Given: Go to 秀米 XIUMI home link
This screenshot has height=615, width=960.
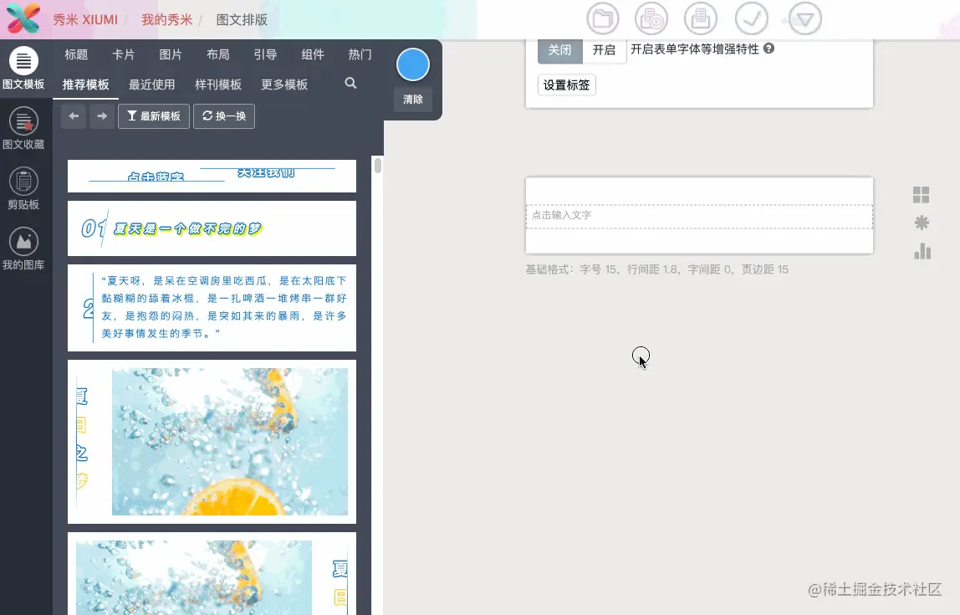Looking at the screenshot, I should (84, 19).
